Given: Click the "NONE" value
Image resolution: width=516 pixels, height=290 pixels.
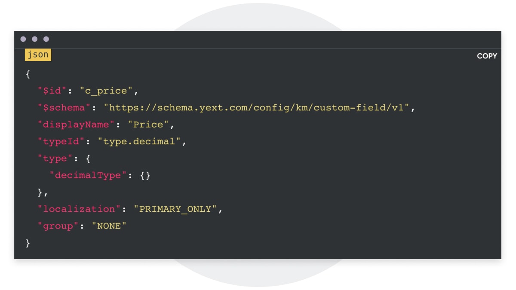Looking at the screenshot, I should (x=109, y=226).
